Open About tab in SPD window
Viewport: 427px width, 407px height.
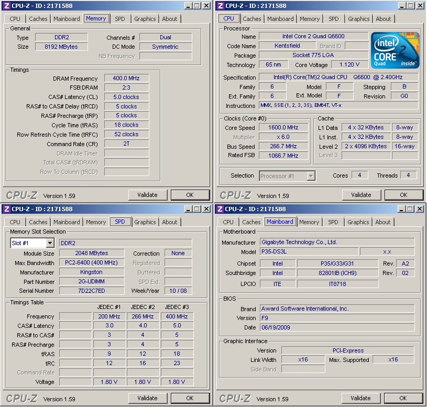click(x=169, y=222)
